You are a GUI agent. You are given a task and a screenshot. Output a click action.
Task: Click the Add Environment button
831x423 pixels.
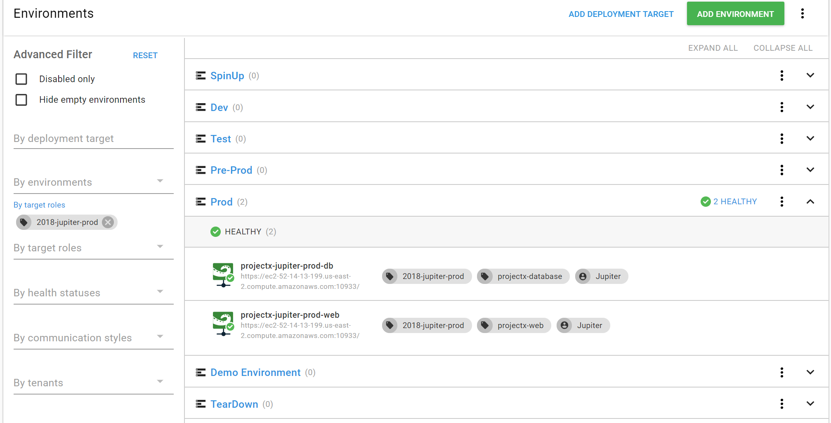(x=735, y=14)
